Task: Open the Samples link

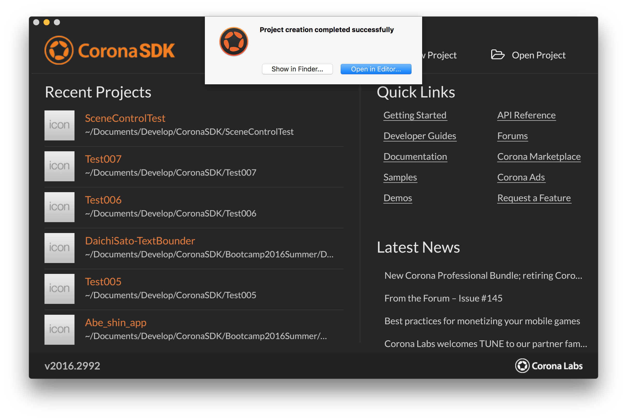Action: click(400, 177)
